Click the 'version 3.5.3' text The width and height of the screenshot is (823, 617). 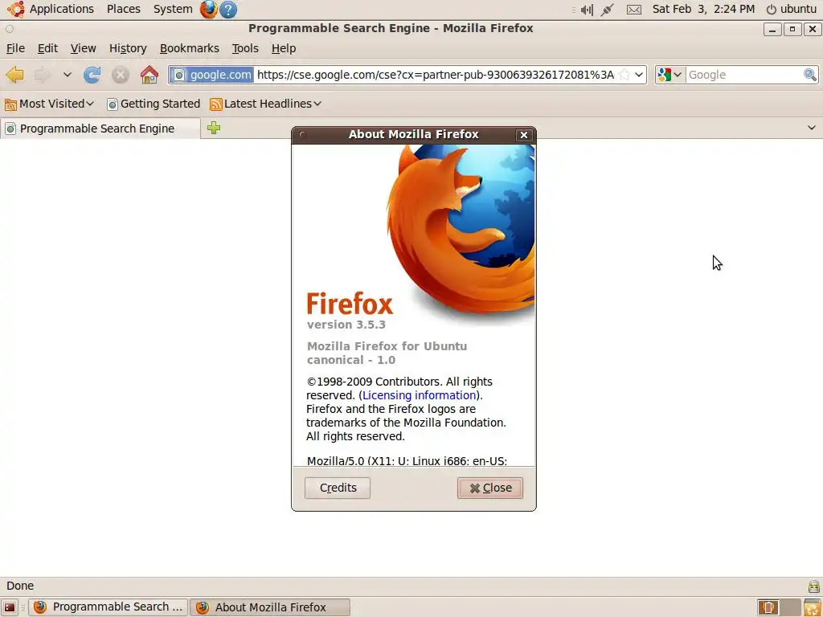tap(346, 325)
